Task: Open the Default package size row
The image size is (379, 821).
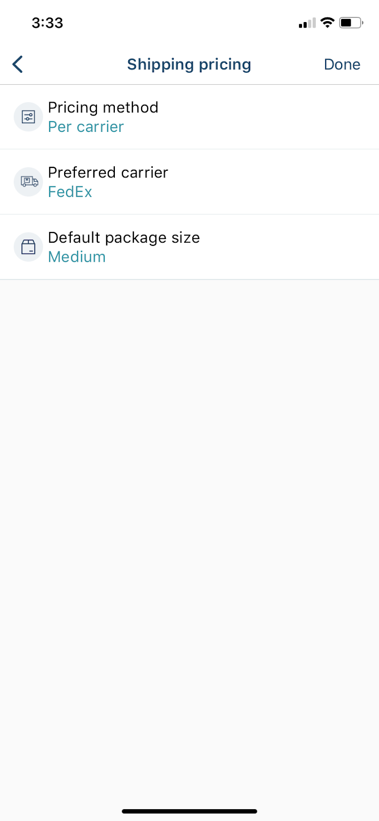Action: (189, 247)
